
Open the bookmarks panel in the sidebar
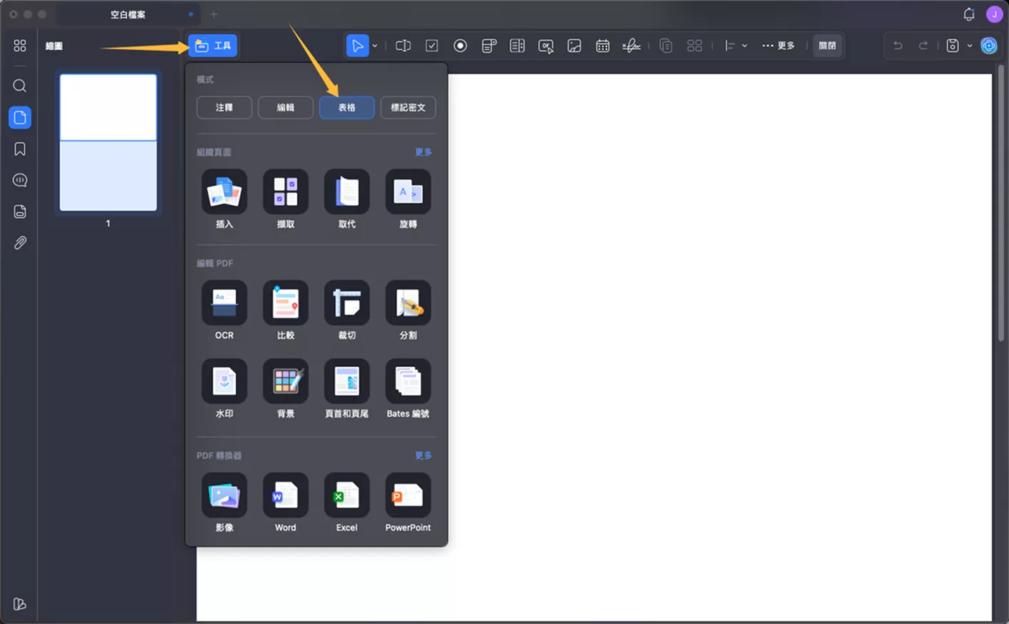[20, 149]
